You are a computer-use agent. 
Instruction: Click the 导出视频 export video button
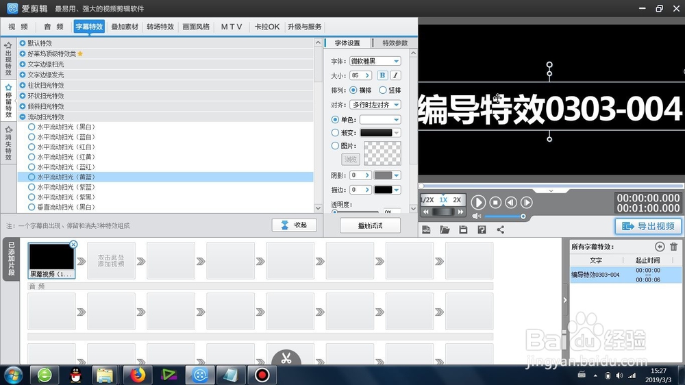[648, 226]
